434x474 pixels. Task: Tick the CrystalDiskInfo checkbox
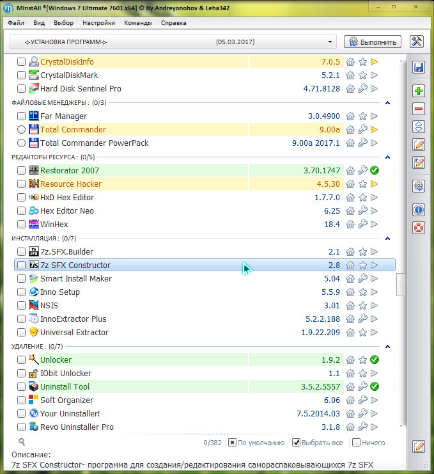pyautogui.click(x=22, y=62)
